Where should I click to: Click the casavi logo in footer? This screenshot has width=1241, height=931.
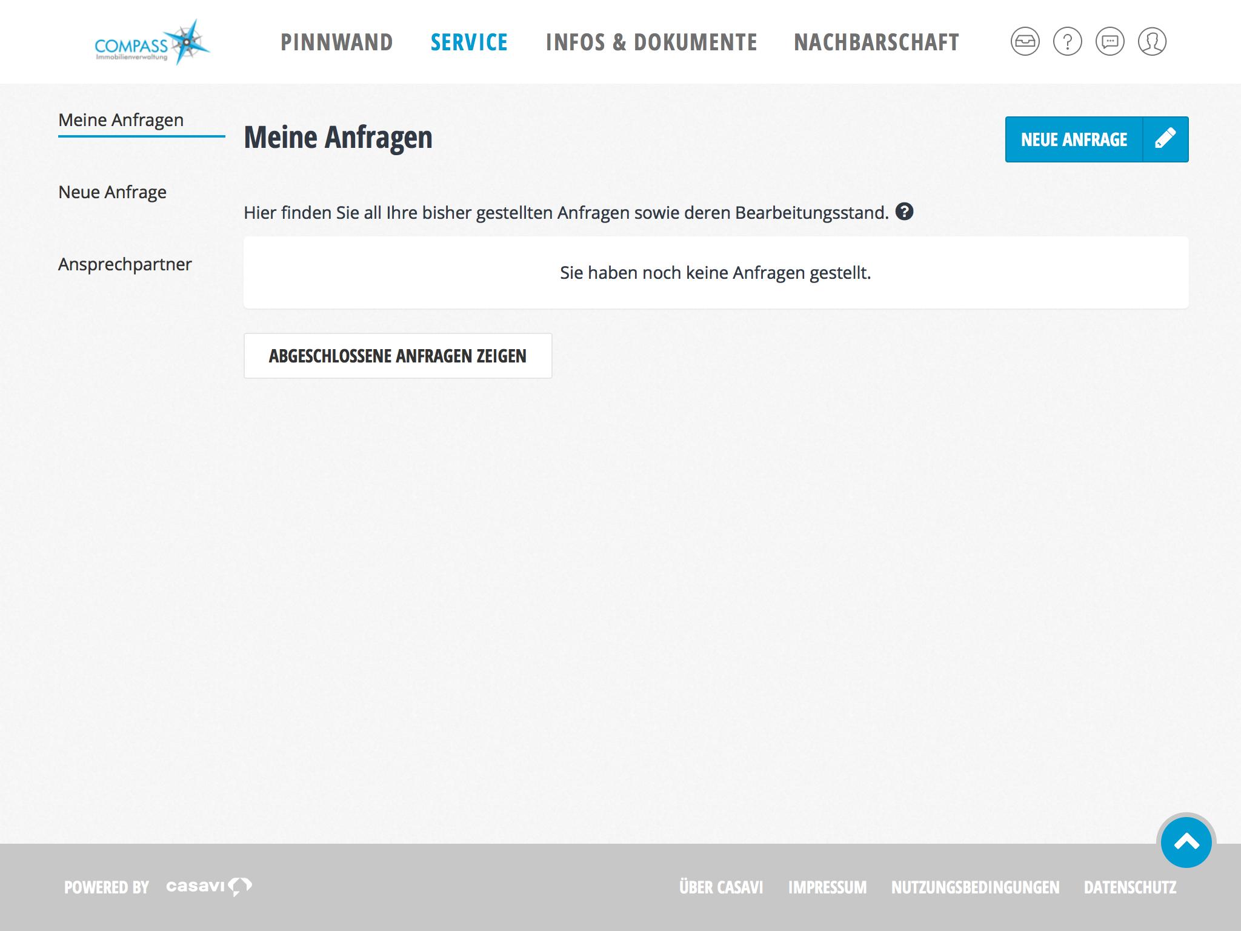pos(209,886)
